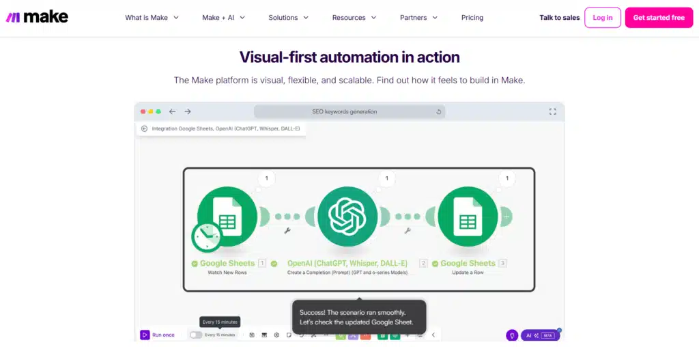Screen dimensions: 699x347
Task: Go back using integration back arrow
Action: pos(145,128)
